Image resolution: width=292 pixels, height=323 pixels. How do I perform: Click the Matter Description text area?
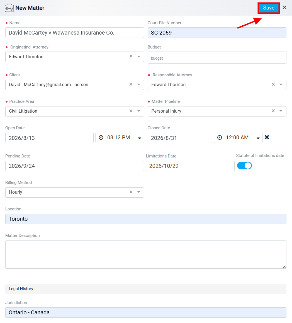click(x=146, y=254)
